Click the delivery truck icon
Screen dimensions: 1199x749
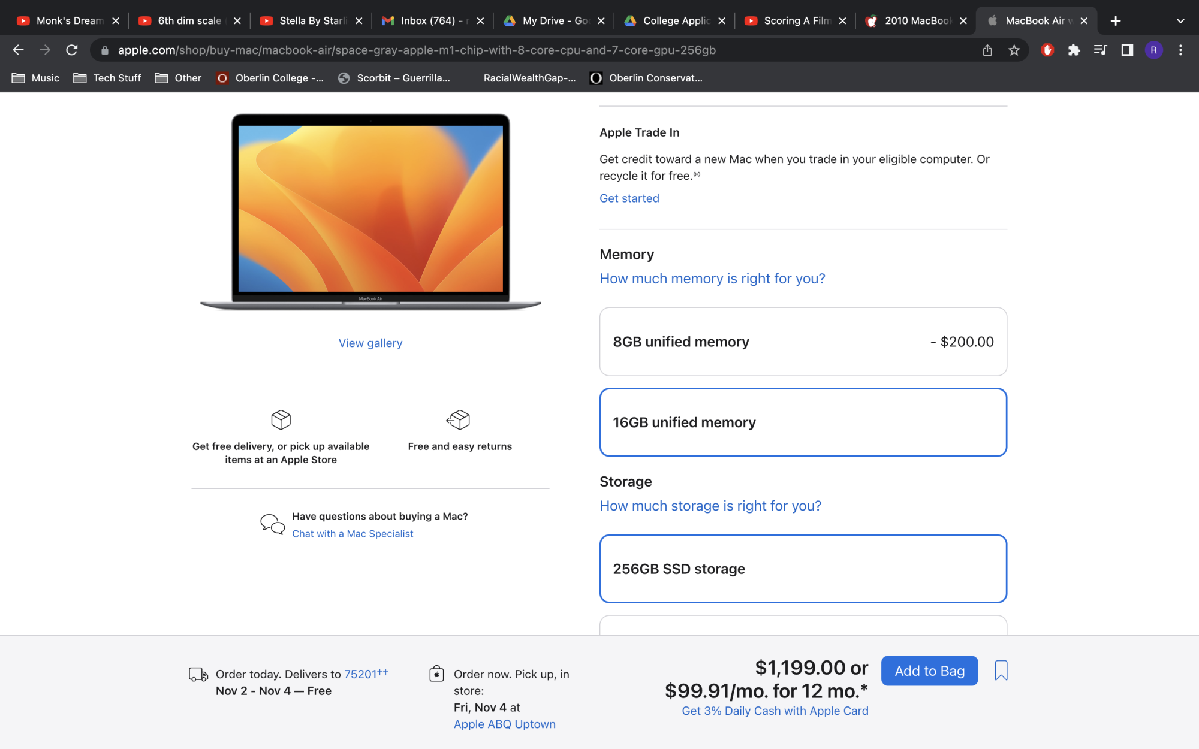point(198,675)
